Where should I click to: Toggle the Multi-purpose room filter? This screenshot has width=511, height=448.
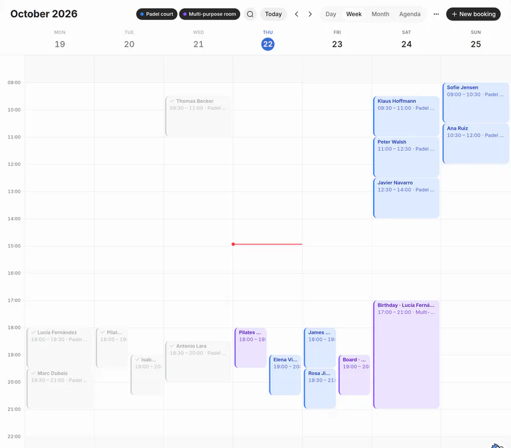point(210,14)
